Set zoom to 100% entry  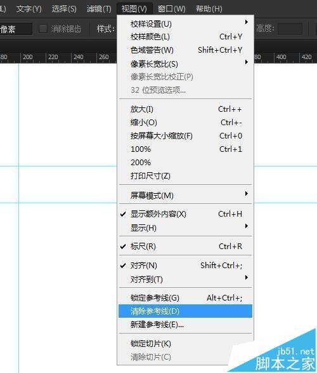coord(185,149)
